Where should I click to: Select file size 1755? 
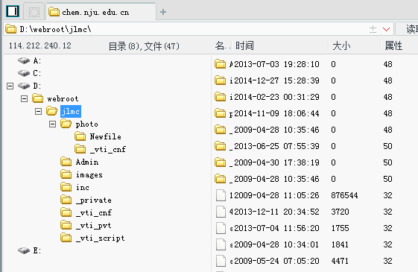[x=341, y=228]
